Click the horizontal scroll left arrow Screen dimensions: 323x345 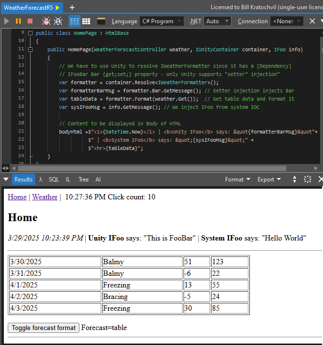tap(14, 168)
